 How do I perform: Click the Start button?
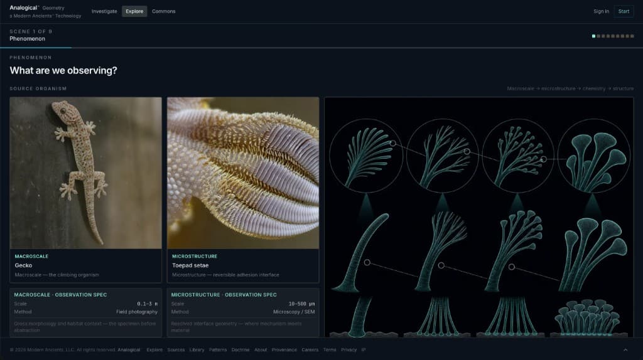click(x=624, y=11)
